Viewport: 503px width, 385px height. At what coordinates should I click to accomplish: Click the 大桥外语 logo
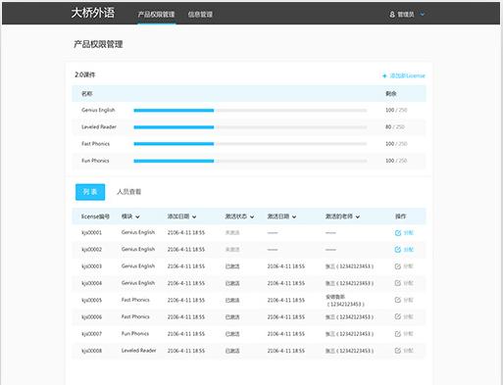pyautogui.click(x=93, y=13)
